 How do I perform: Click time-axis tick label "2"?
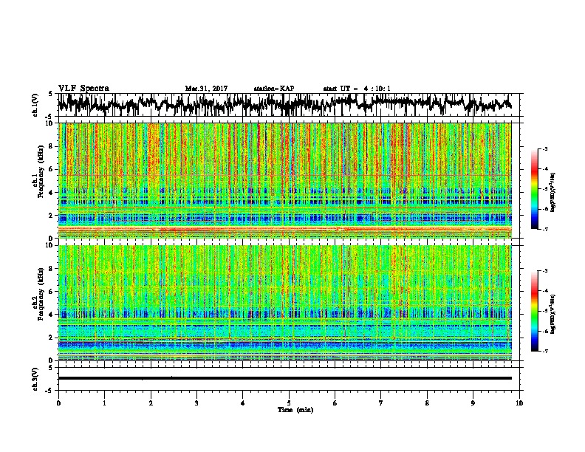click(x=151, y=403)
